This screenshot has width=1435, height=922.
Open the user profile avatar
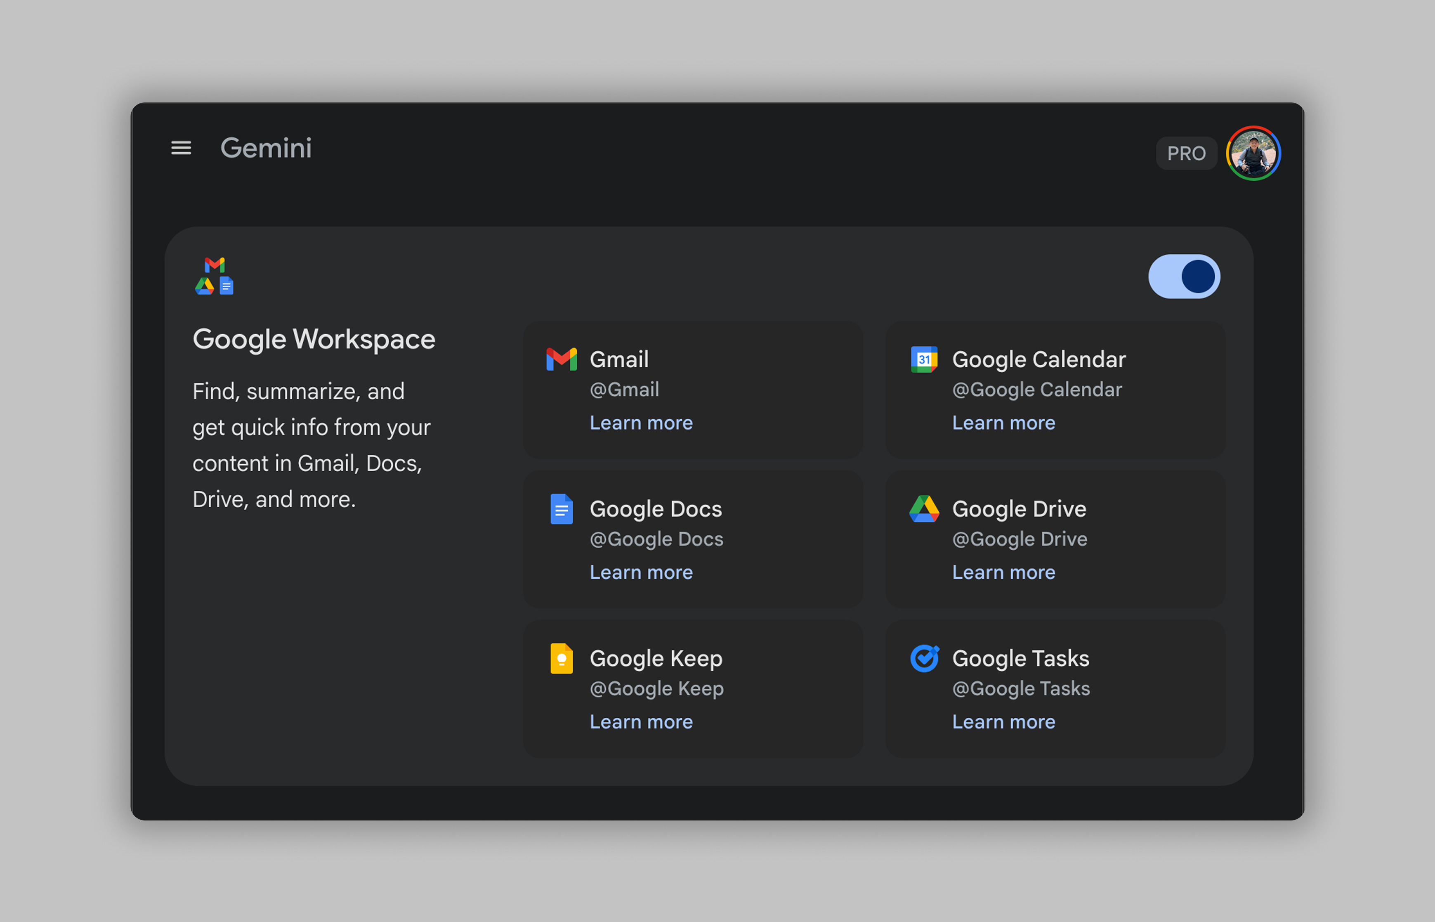[1253, 153]
